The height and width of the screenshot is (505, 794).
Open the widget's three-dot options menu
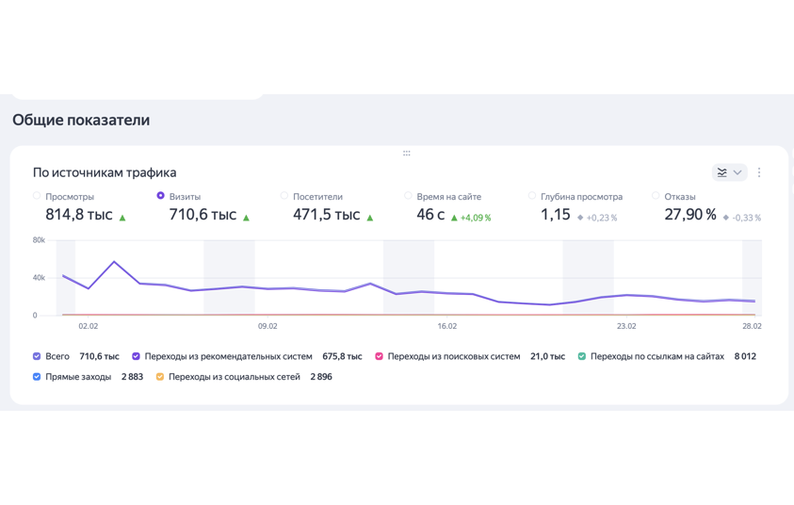click(x=759, y=172)
